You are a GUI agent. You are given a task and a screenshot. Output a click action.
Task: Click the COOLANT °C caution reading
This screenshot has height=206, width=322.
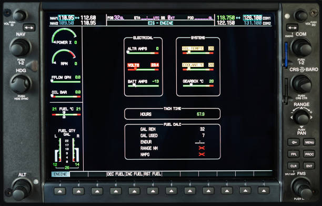pos(198,67)
